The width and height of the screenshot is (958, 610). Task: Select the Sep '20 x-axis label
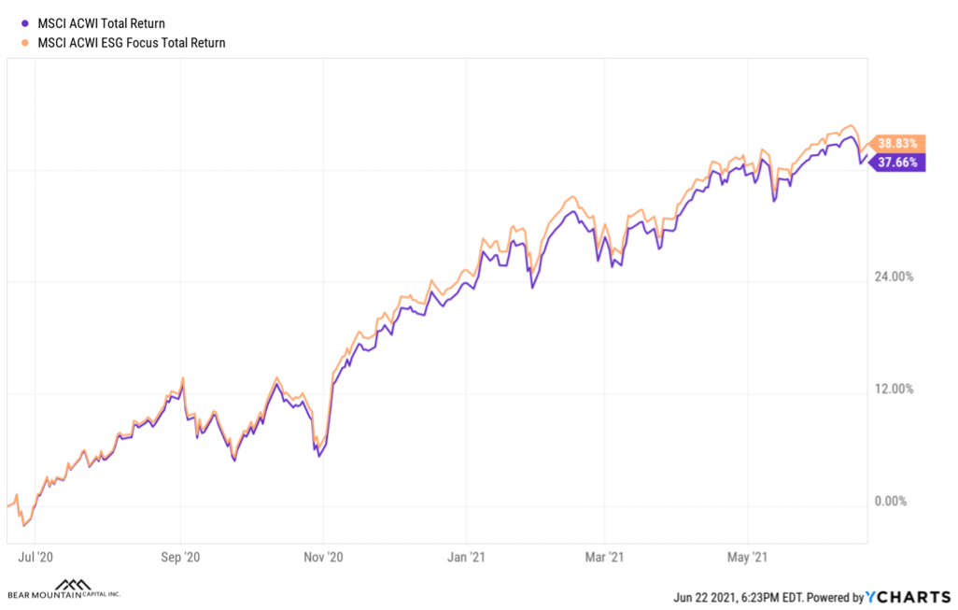coord(179,558)
